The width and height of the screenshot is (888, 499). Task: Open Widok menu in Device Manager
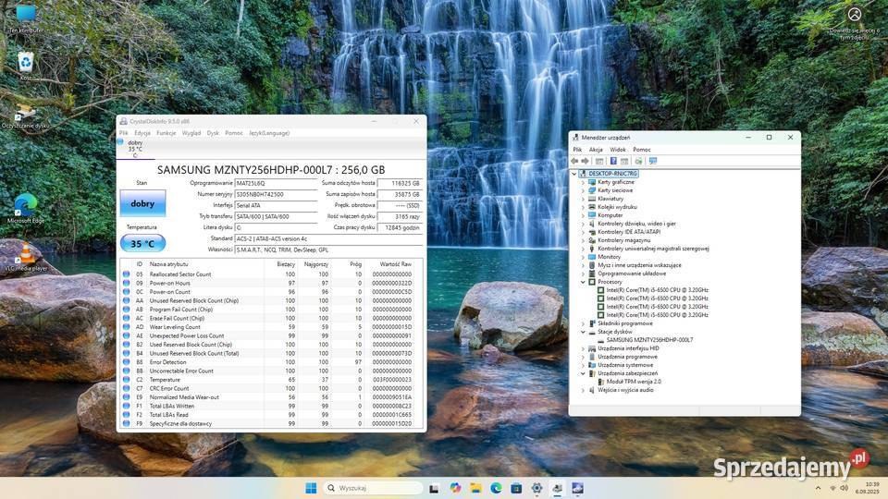pos(618,150)
